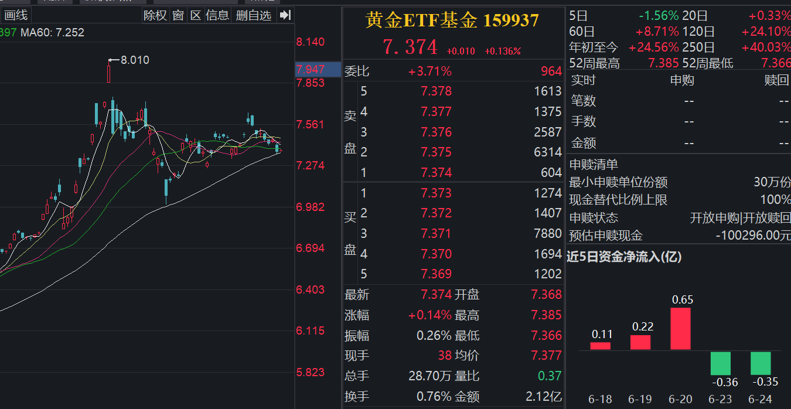
Task: Click the 申赎清单 section header
Action: pyautogui.click(x=594, y=165)
